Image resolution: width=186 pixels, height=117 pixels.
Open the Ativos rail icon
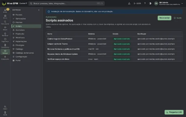tap(5, 16)
